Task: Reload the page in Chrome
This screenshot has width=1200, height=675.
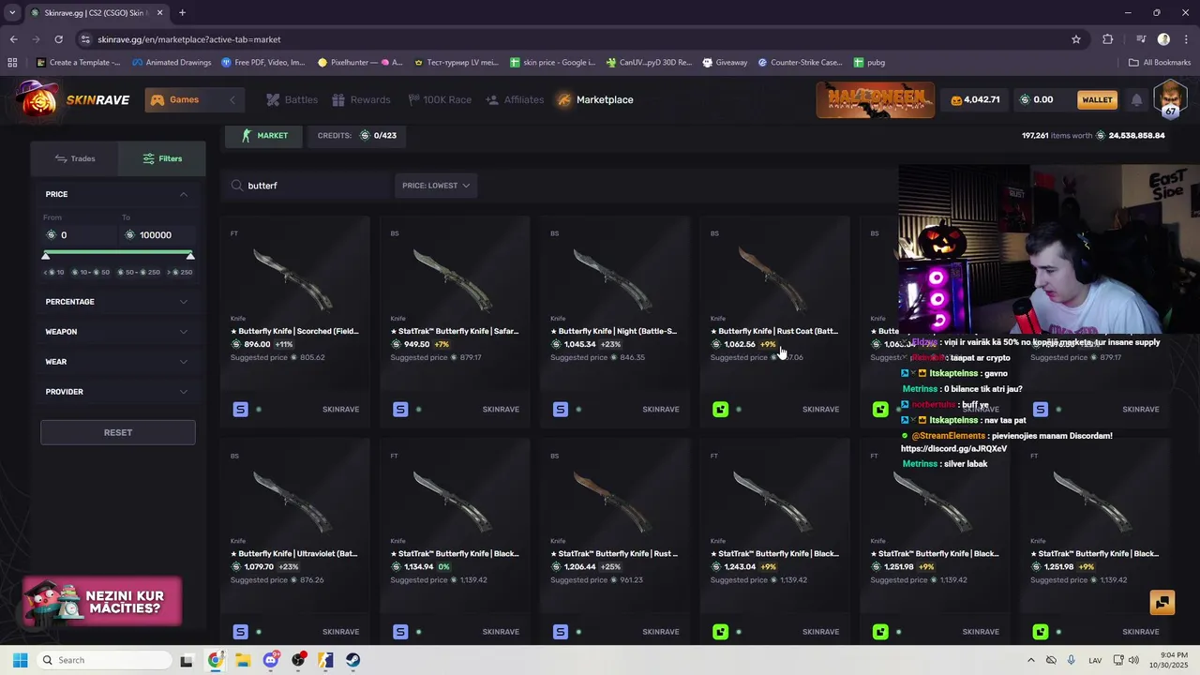Action: tap(58, 39)
